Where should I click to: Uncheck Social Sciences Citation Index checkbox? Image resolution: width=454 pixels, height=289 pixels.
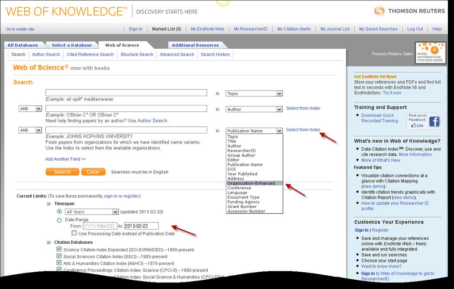59,256
